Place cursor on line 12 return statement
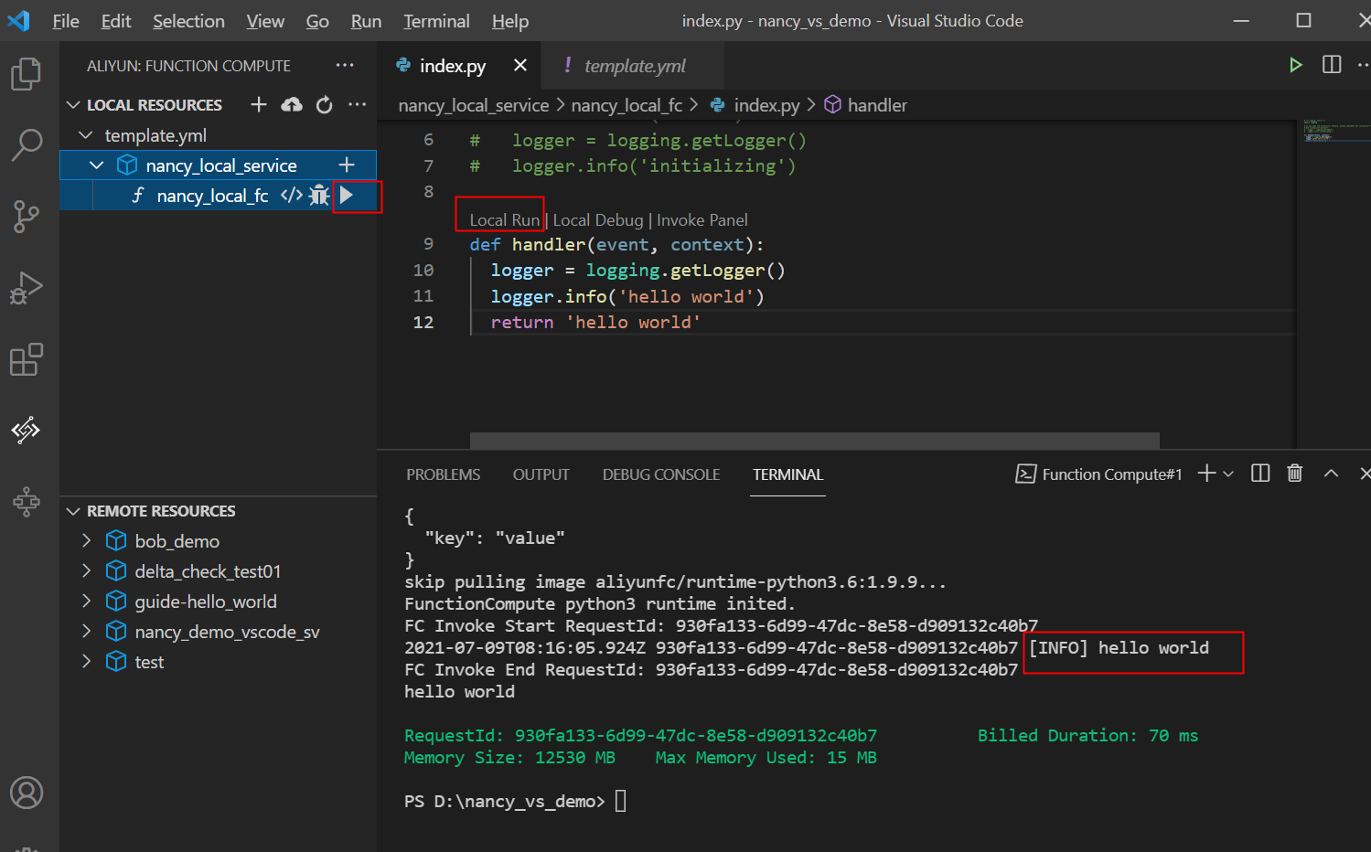The height and width of the screenshot is (852, 1371). (x=595, y=322)
